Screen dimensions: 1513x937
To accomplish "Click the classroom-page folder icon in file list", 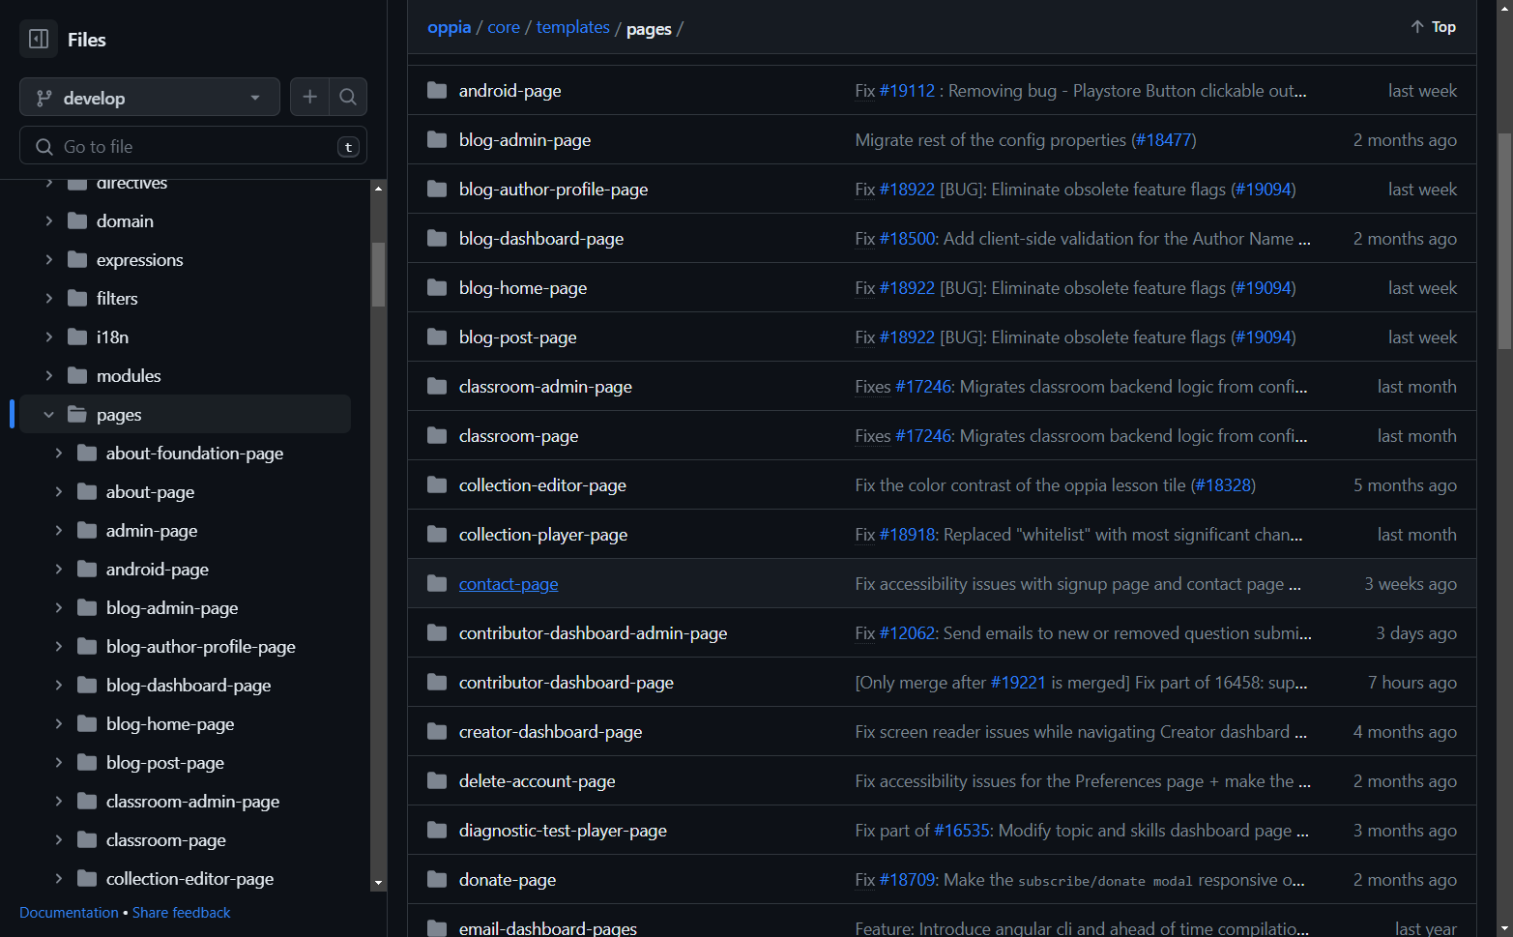I will click(437, 435).
